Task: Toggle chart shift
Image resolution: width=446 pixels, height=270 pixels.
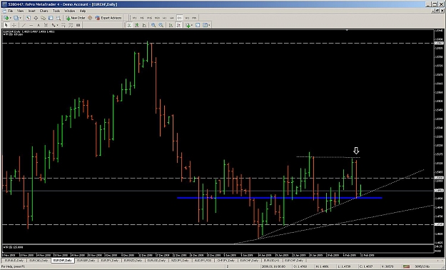Action: tap(178, 25)
